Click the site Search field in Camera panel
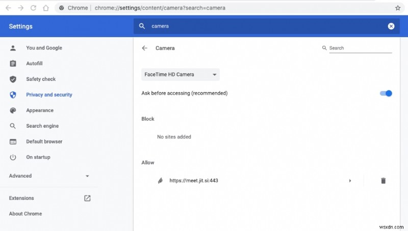Viewport: 408px width, 231px height. coord(361,48)
